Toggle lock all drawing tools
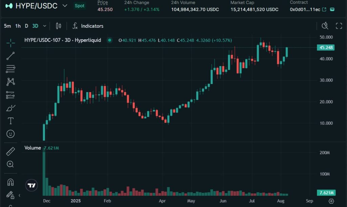347x207 pixels. [x=11, y=195]
